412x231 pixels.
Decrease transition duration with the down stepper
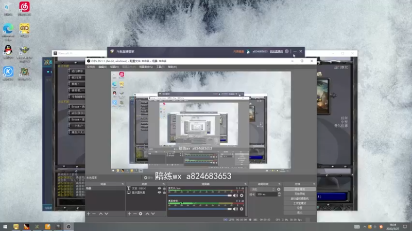pos(279,196)
